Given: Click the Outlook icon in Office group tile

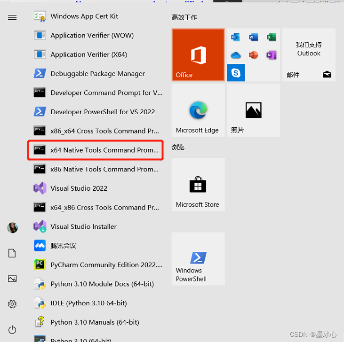Looking at the screenshot, I should 235,37.
